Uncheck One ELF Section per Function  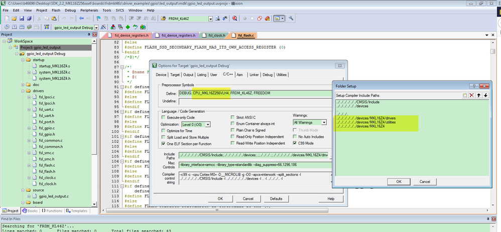[163, 143]
